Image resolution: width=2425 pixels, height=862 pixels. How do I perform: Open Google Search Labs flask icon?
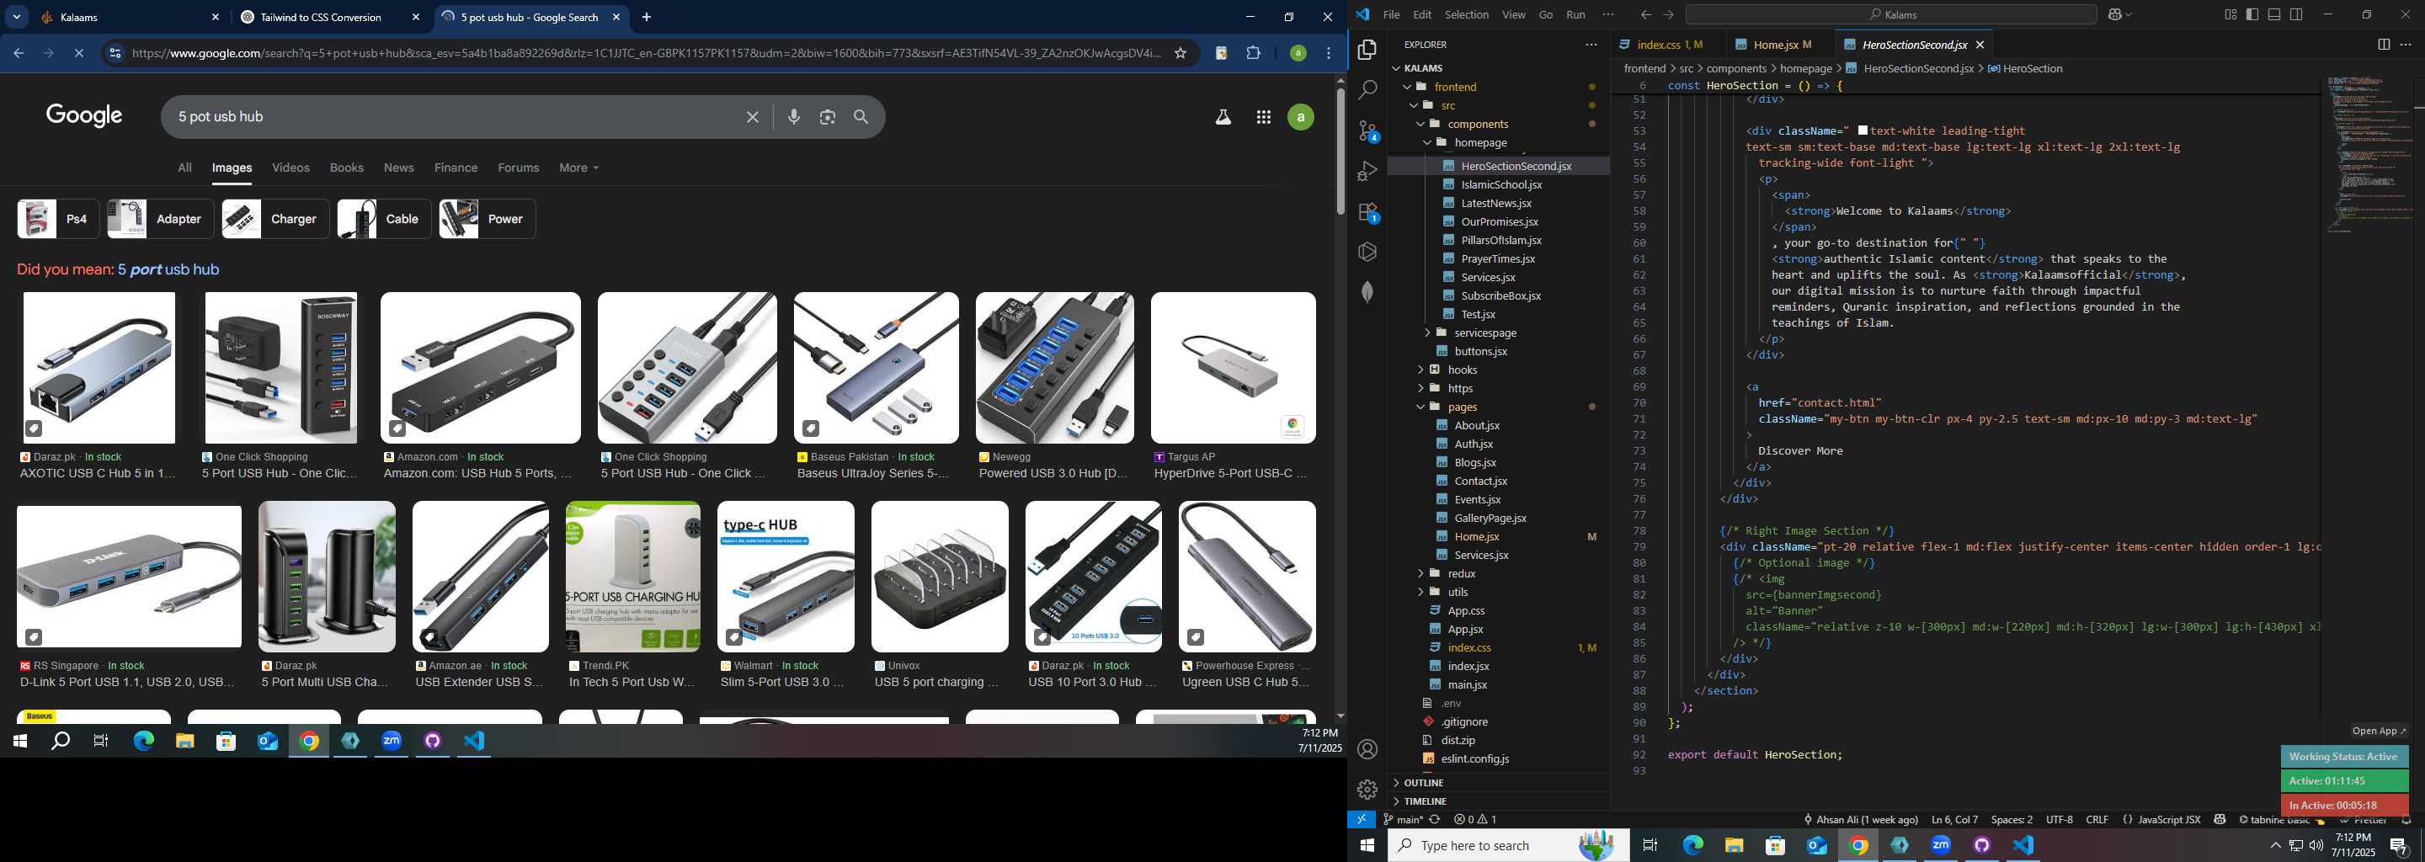tap(1223, 117)
